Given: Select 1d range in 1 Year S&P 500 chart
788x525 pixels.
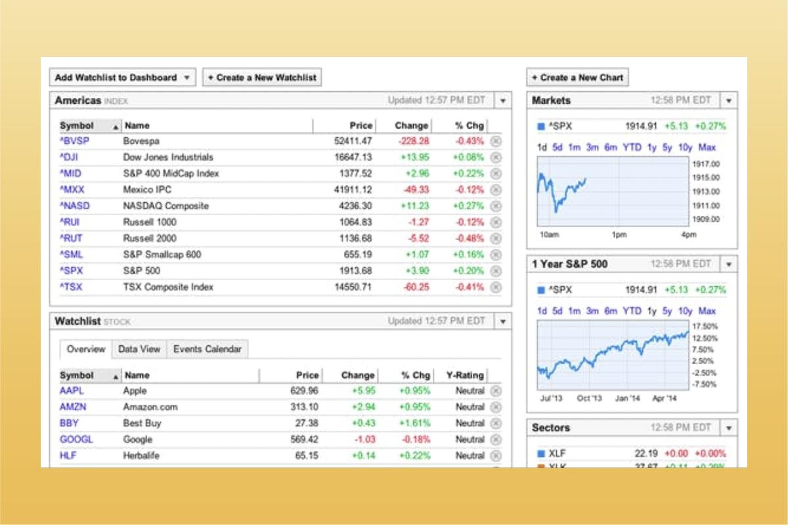Looking at the screenshot, I should click(542, 311).
